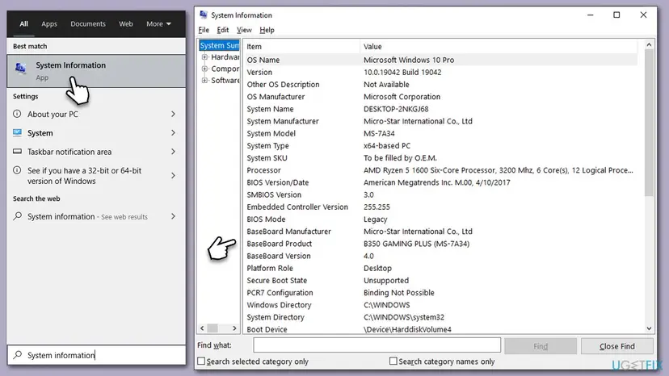Click the search box magnifier icon

point(18,355)
